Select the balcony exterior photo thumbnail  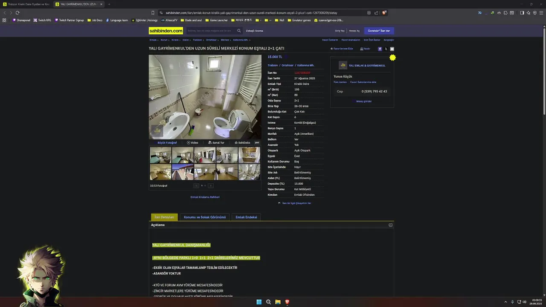(x=183, y=172)
